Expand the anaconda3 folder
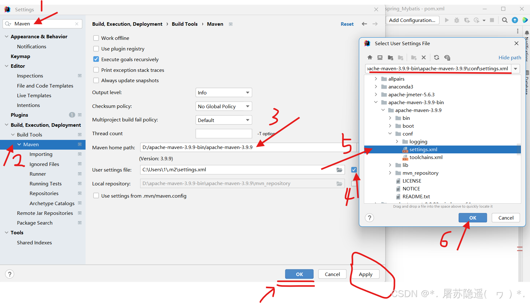 [376, 87]
